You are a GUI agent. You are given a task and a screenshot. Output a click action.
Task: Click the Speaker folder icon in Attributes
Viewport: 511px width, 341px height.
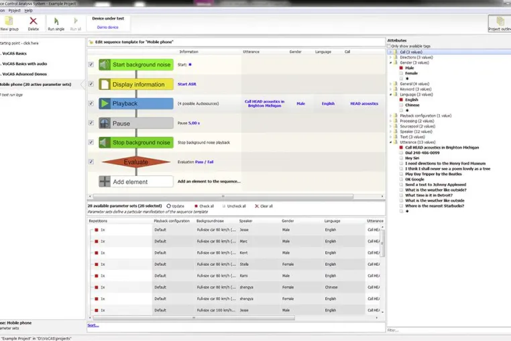pos(396,132)
